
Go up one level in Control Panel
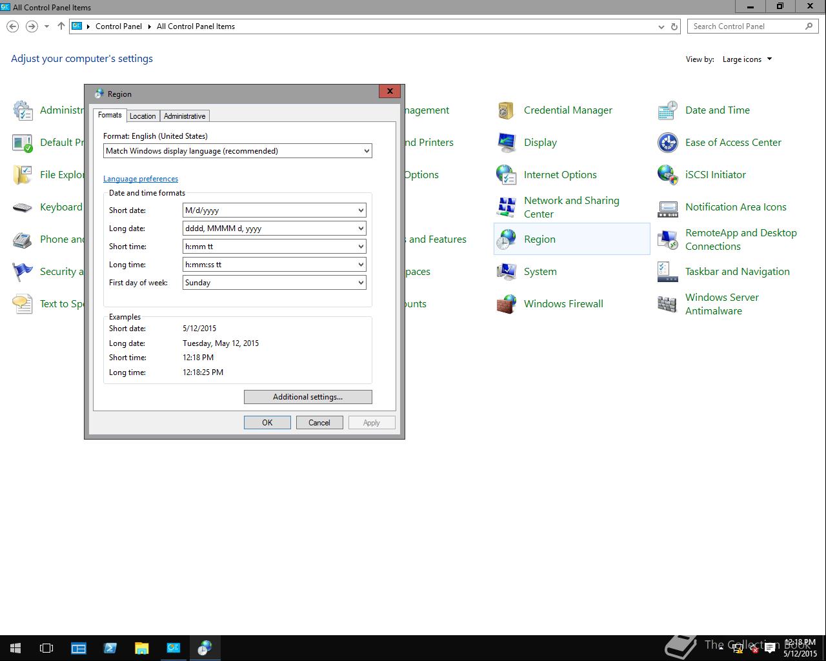pyautogui.click(x=61, y=26)
